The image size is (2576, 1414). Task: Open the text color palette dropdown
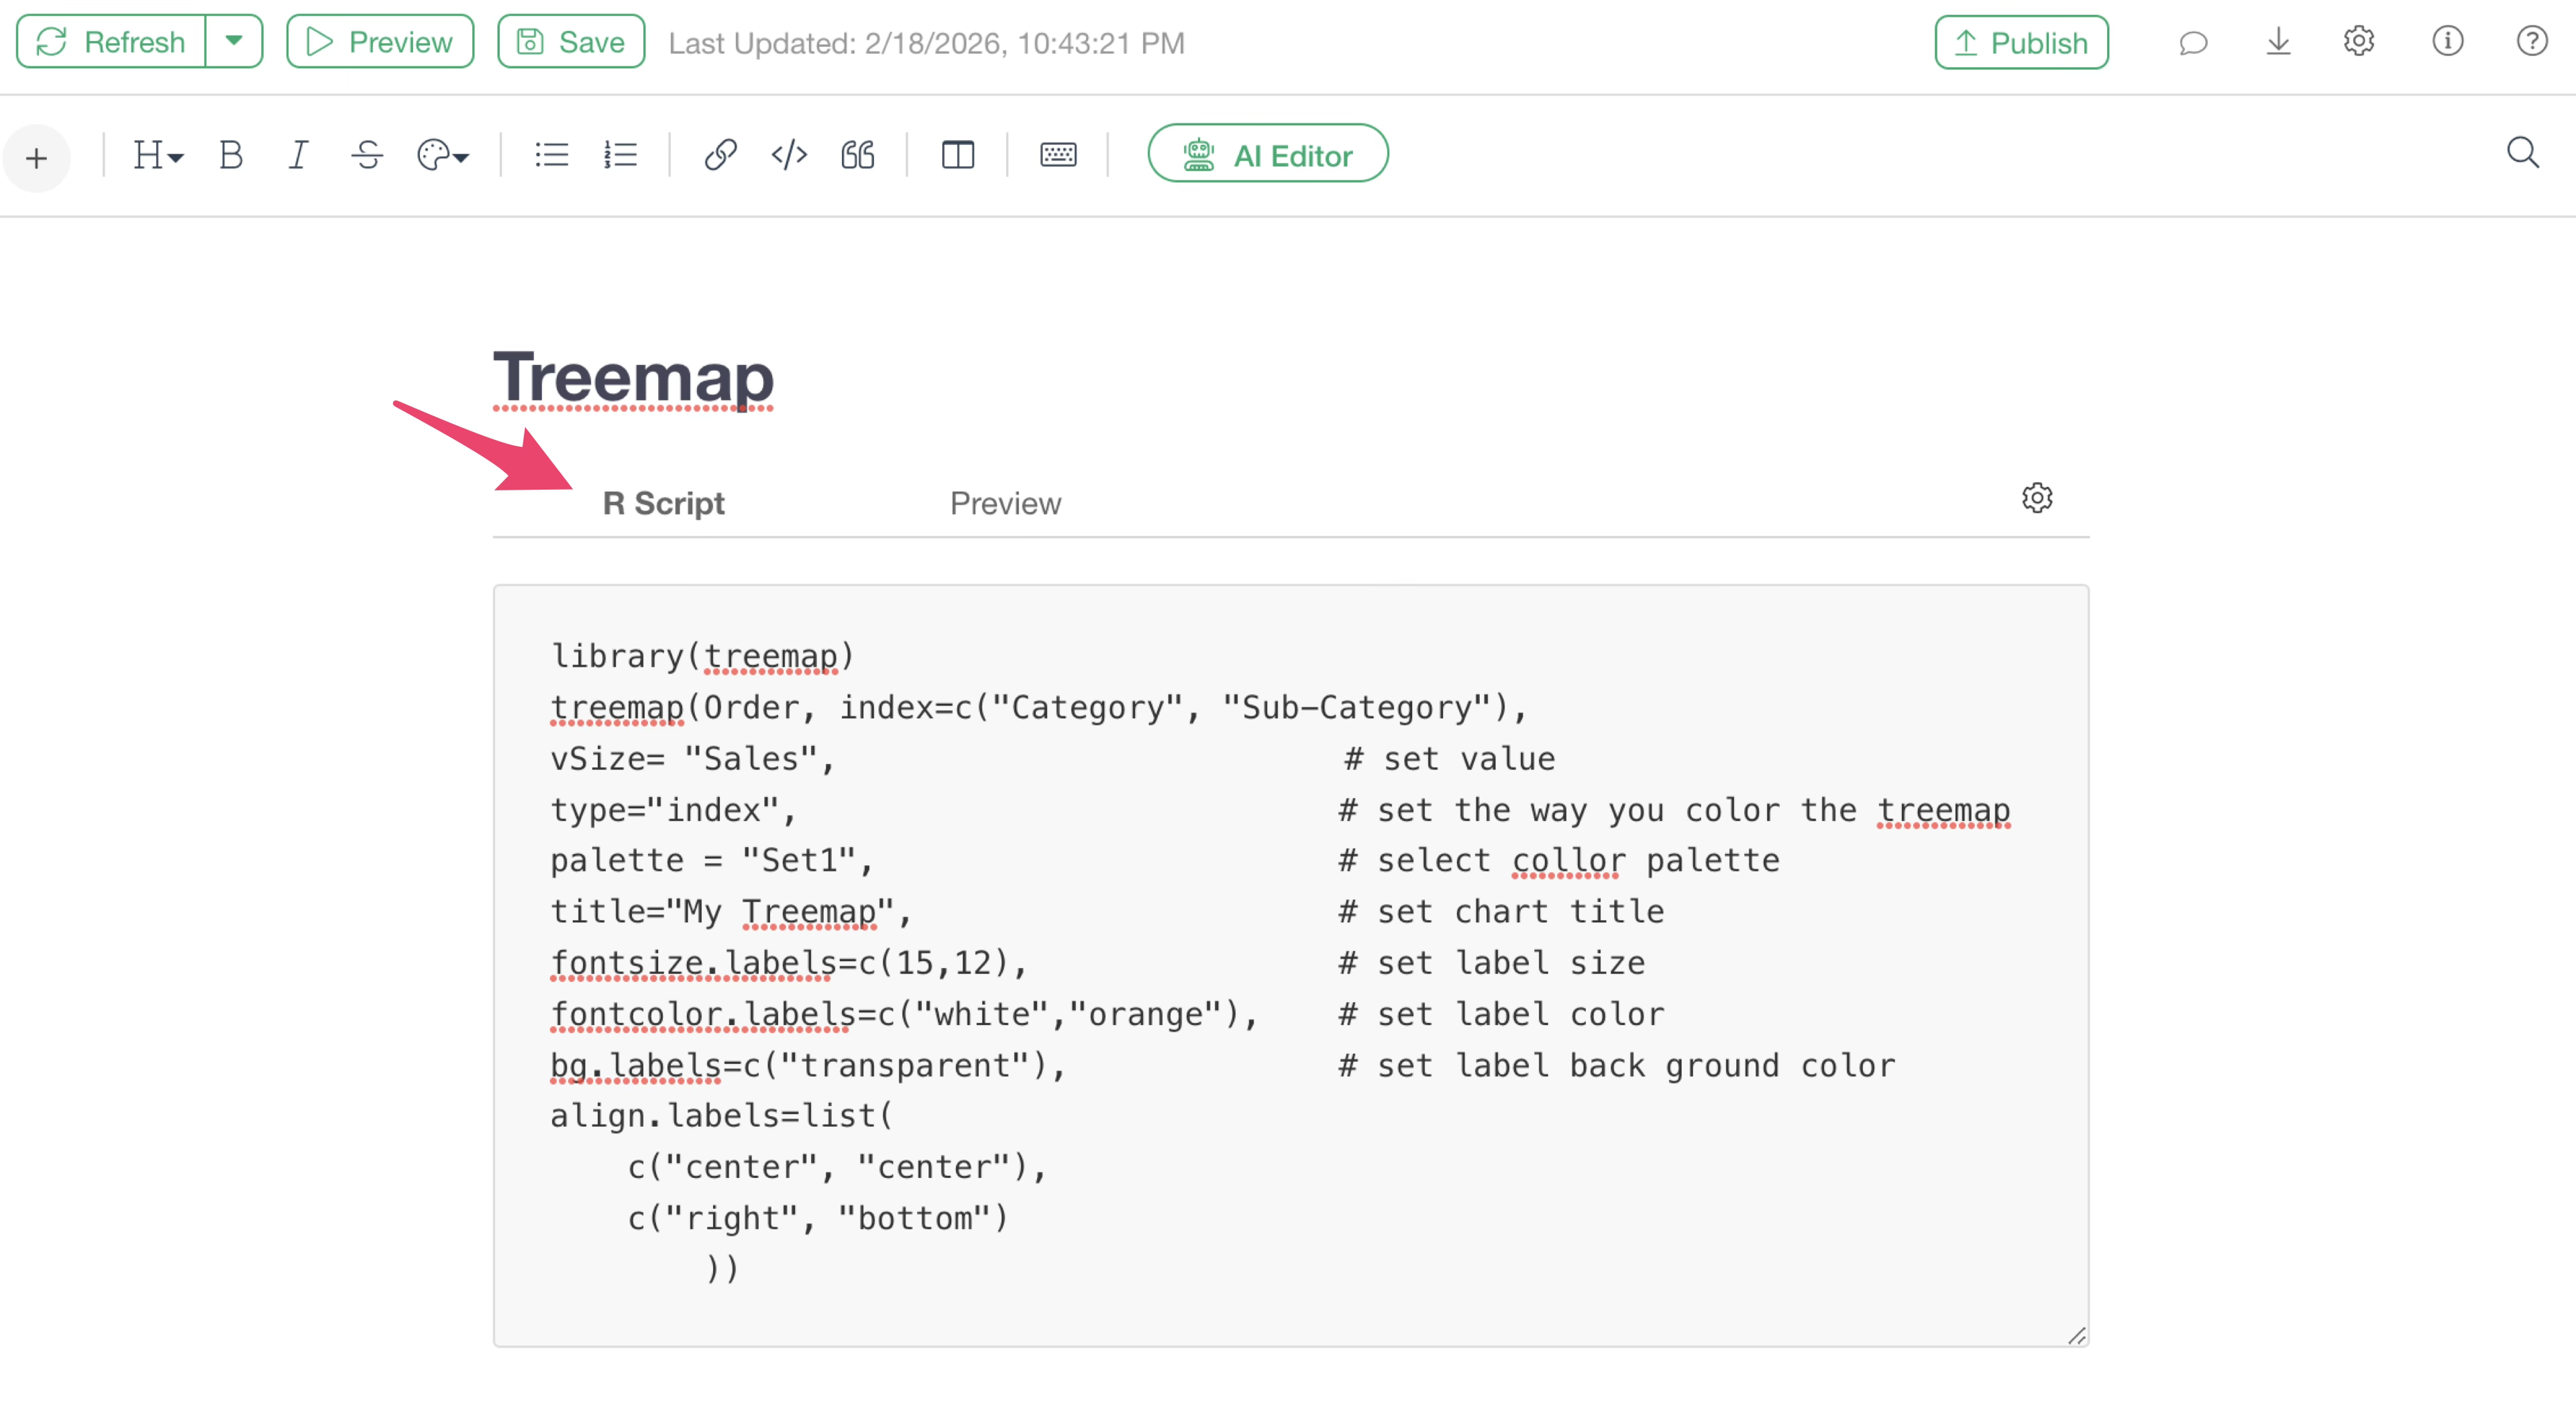442,155
